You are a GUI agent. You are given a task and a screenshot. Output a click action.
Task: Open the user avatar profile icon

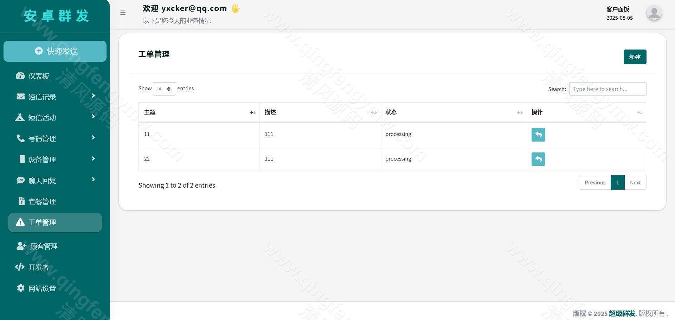coord(654,13)
